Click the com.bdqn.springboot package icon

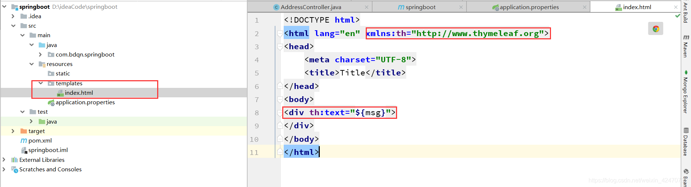(51, 55)
